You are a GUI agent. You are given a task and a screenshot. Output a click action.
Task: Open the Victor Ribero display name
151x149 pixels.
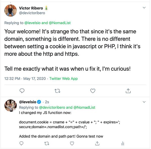pyautogui.click(x=31, y=8)
